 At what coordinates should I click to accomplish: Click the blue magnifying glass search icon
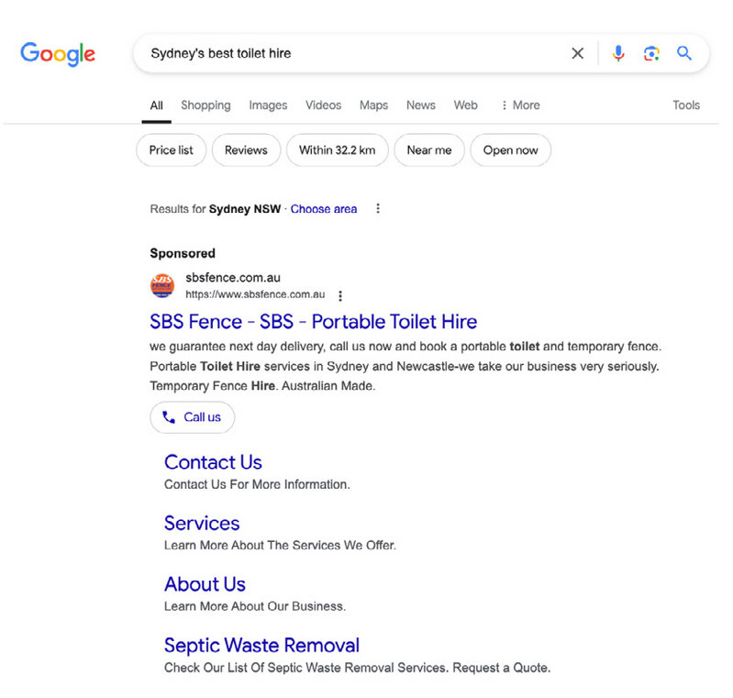pos(684,53)
